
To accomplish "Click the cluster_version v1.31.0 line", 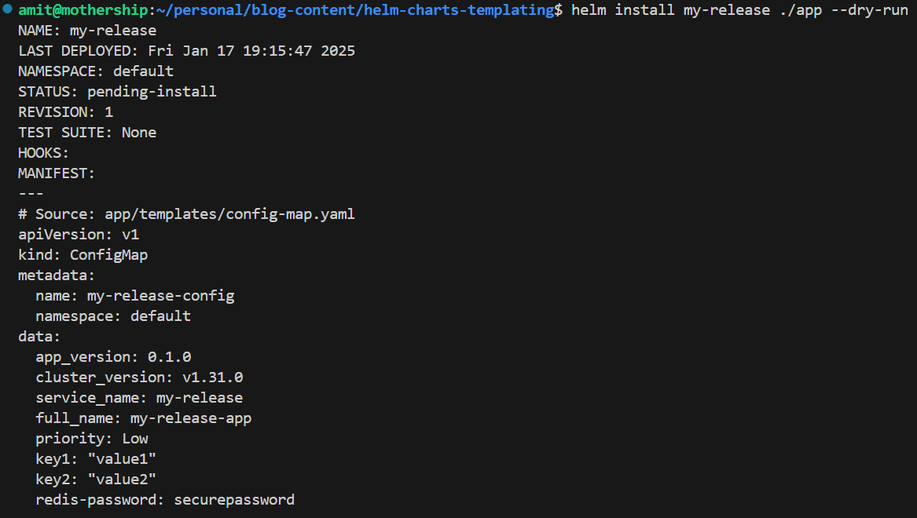I will (x=139, y=378).
